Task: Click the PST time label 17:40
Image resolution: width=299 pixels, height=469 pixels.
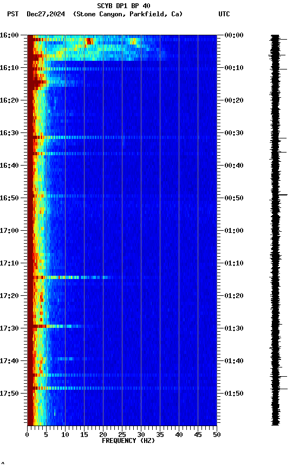Action: pos(9,361)
